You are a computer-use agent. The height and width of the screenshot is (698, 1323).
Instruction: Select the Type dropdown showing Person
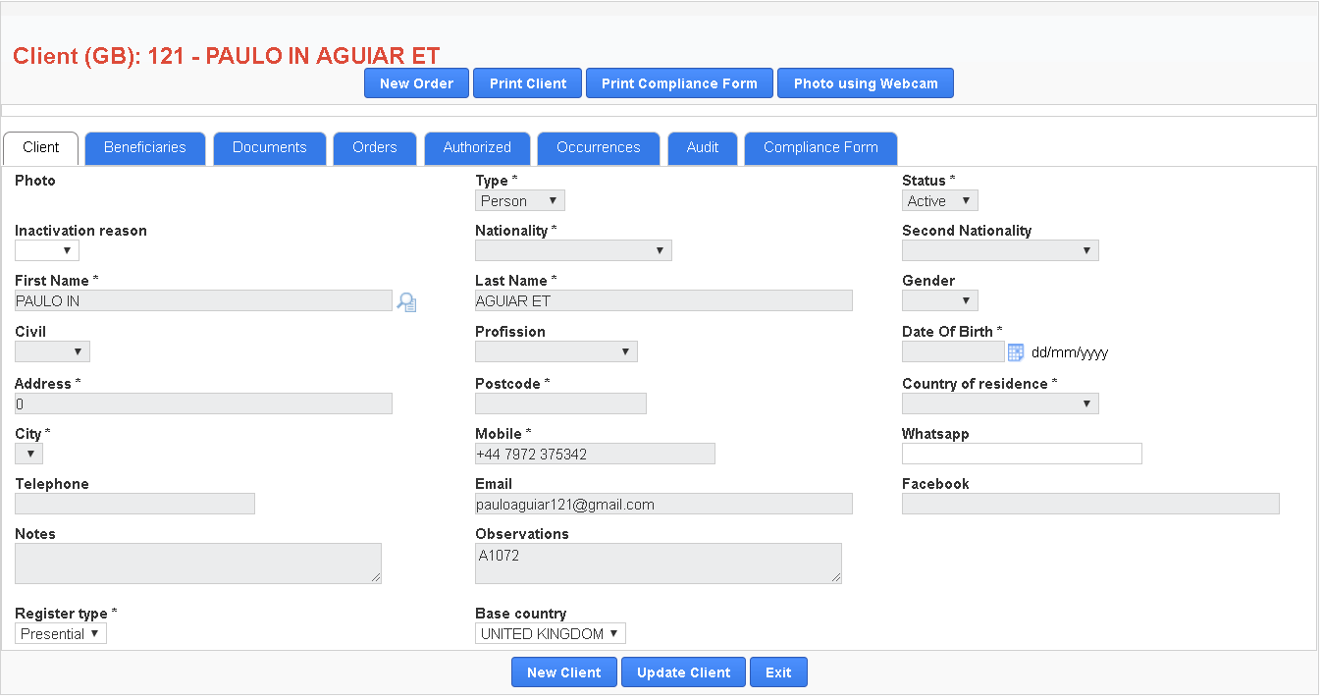coord(519,201)
